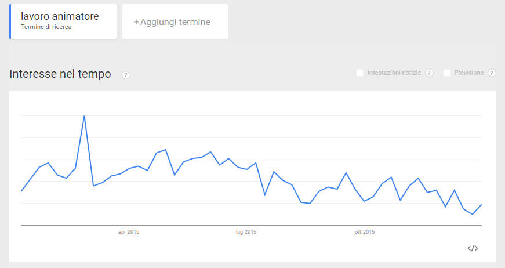Click the highest peak on the trend line
Screen dimensions: 505x268
click(85, 116)
